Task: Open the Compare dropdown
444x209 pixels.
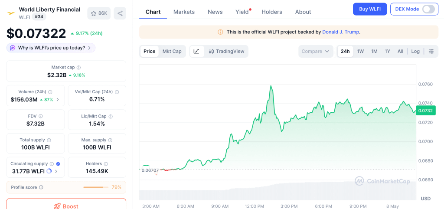Action: [x=316, y=51]
